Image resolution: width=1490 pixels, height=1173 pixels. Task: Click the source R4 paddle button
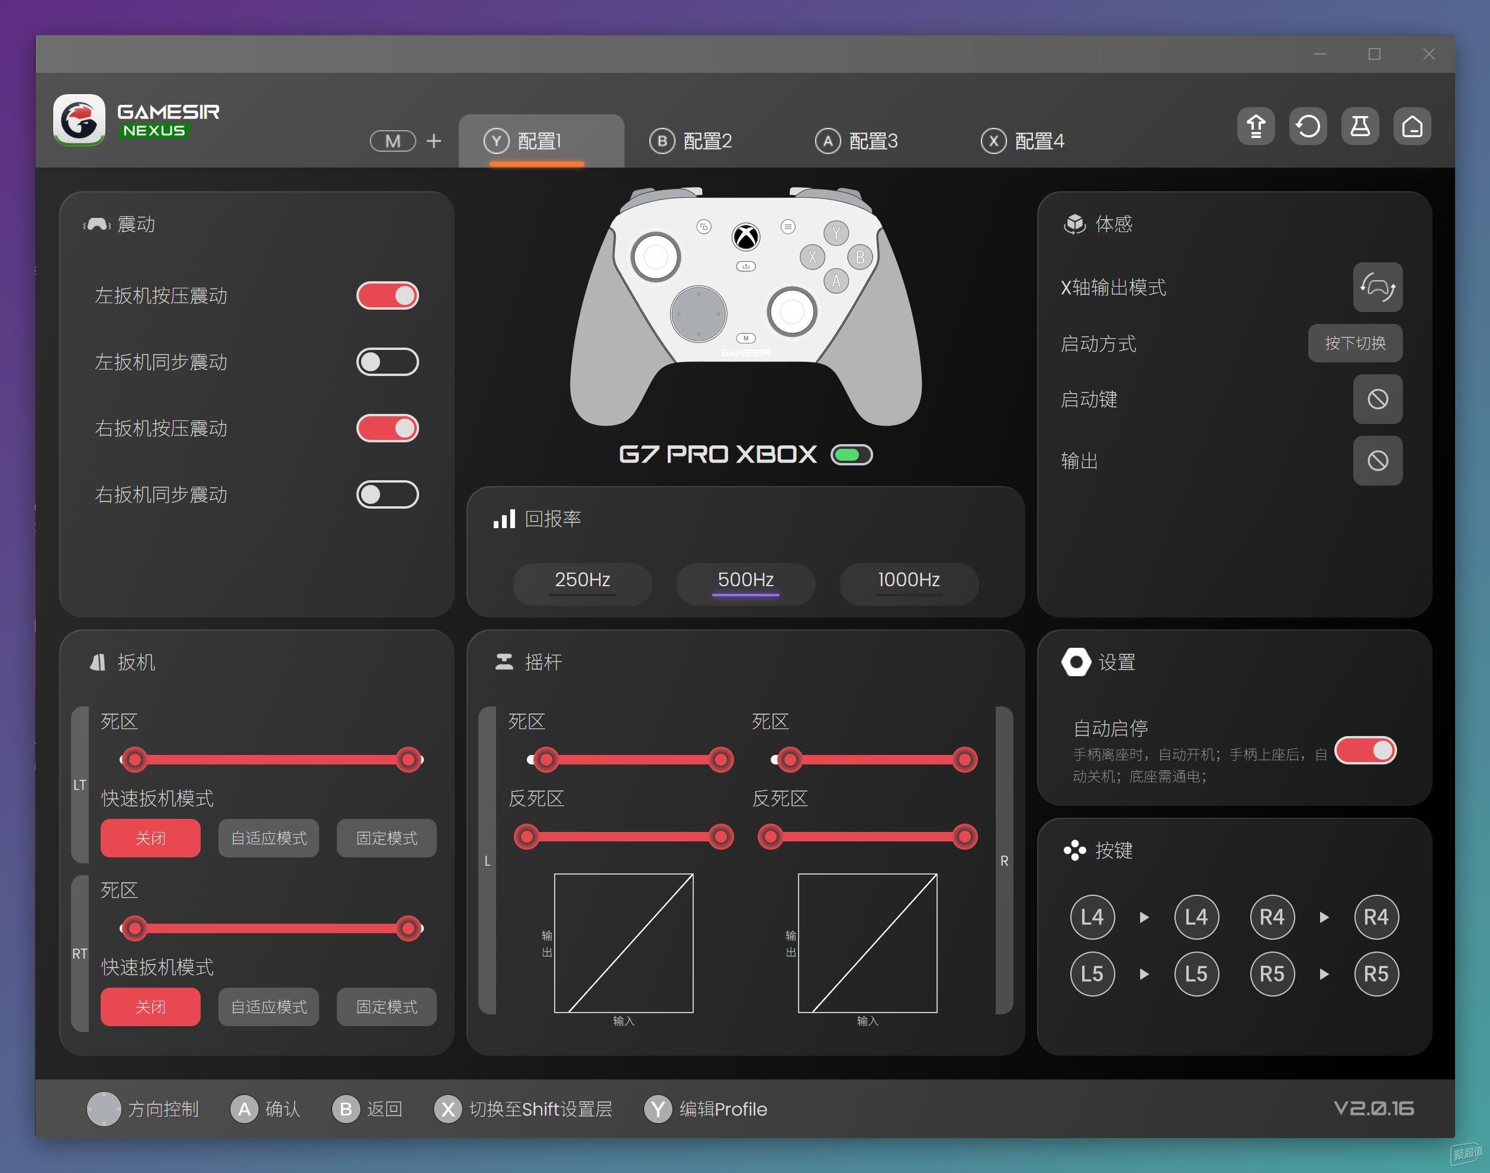pos(1272,917)
